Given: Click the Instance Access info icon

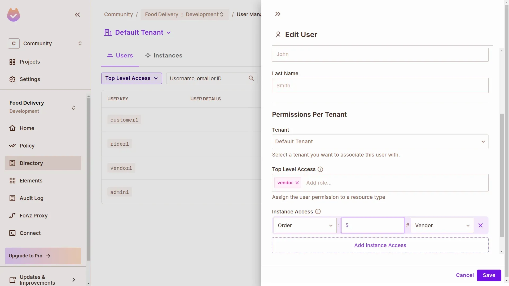Looking at the screenshot, I should pos(318,212).
